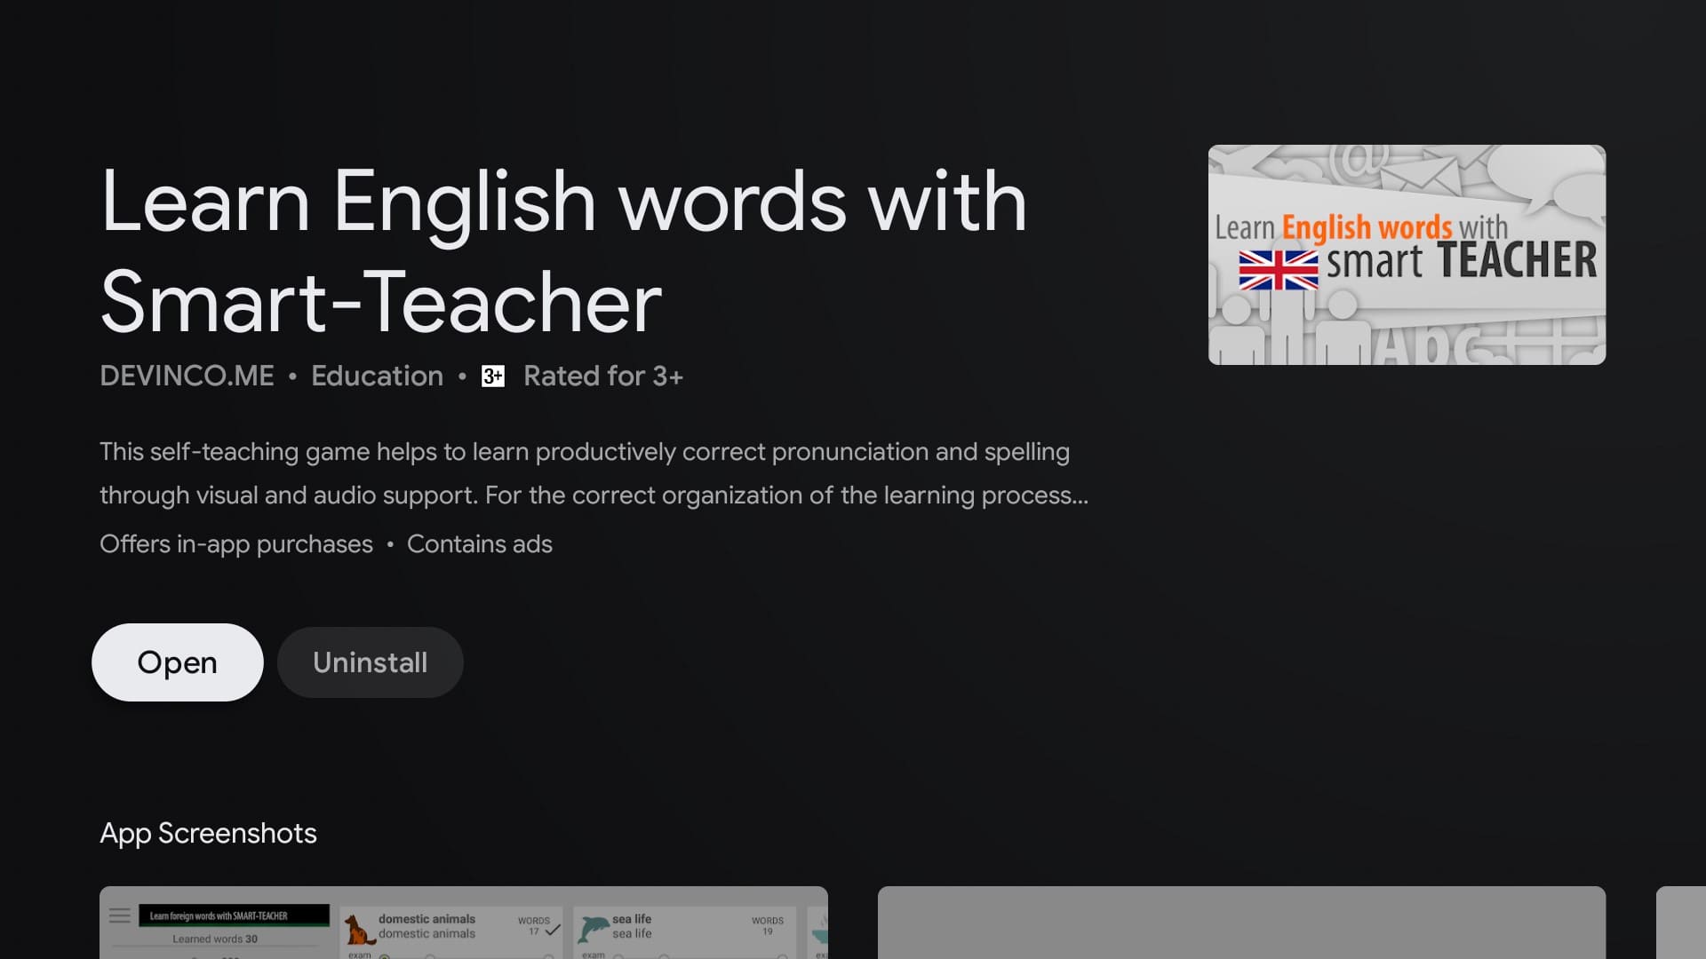
Task: Click the Rated for 3+ text
Action: coord(602,376)
